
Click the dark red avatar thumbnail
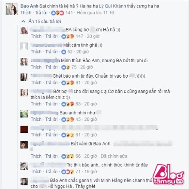24,129
